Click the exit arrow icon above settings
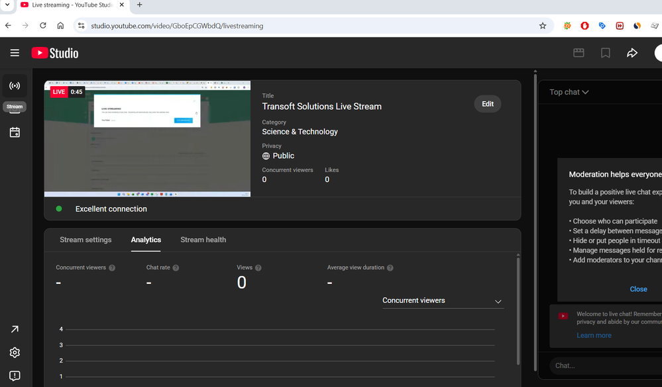Viewport: 662px width, 387px height. pos(15,329)
